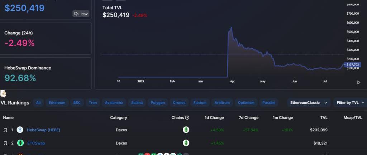Click the Chains column help icon
The width and height of the screenshot is (367, 155).
(x=187, y=118)
